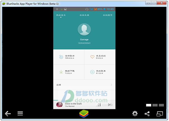
Task: Toggle full screen with the bottom-right window icon
Action: (160, 114)
